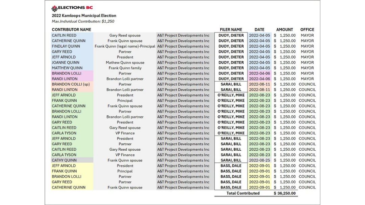
Task: Select contributor name BRANDON COLLI (sp)
Action: pyautogui.click(x=71, y=84)
